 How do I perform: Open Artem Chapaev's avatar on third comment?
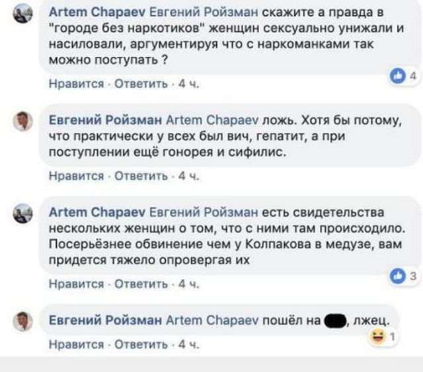tap(23, 213)
